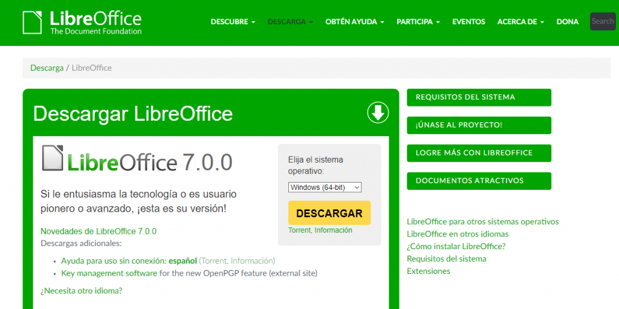The height and width of the screenshot is (309, 619).
Task: Click the DOCUMENTOS ATRACTIVOS button
Action: 479,181
